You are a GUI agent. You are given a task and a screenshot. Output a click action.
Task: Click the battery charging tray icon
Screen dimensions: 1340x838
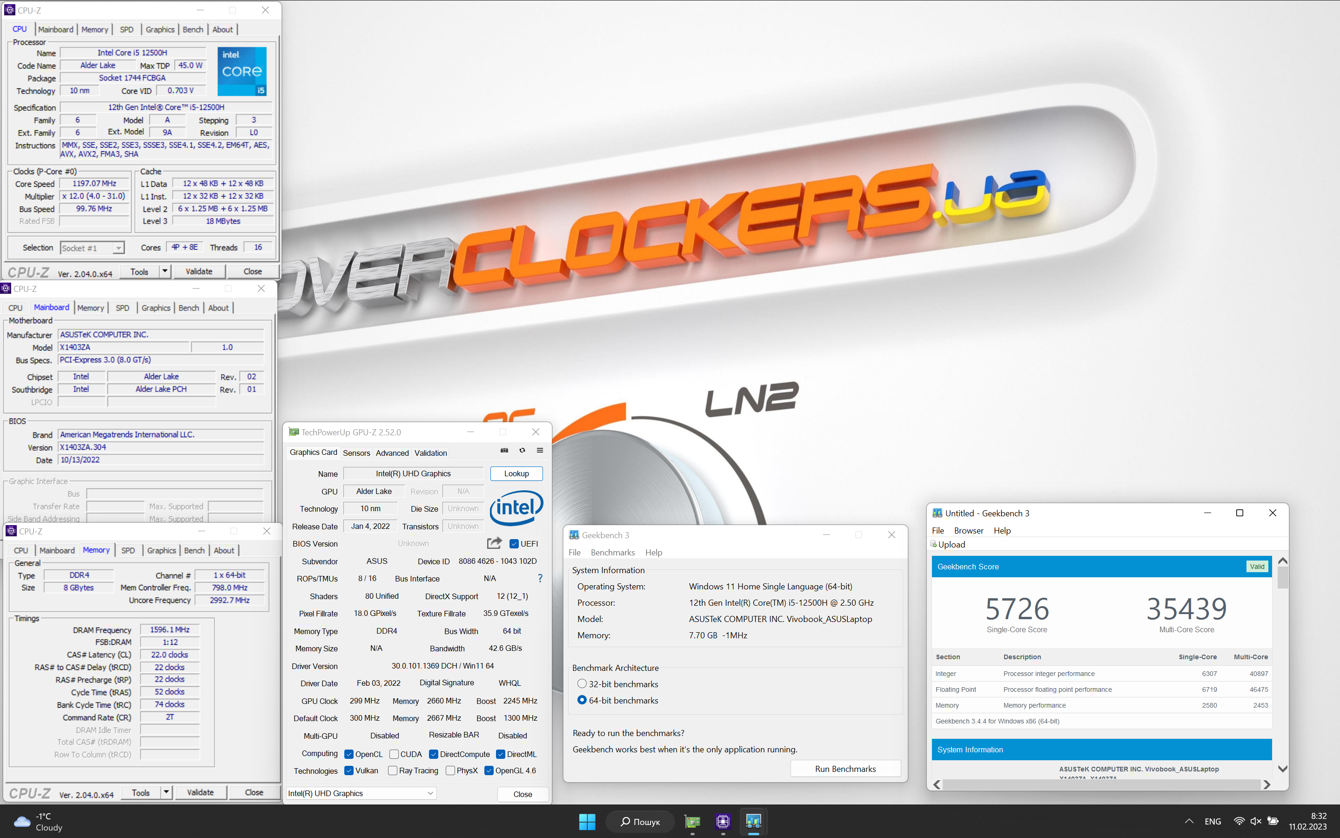pyautogui.click(x=1273, y=821)
